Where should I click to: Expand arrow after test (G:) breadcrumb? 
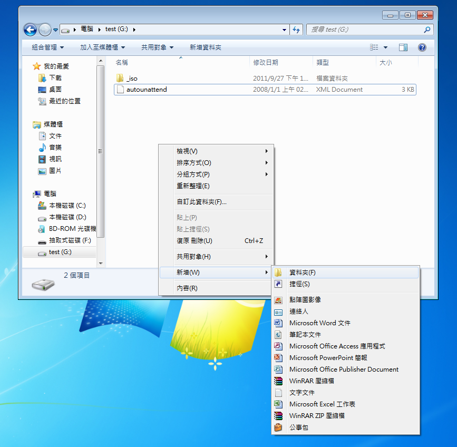[134, 30]
